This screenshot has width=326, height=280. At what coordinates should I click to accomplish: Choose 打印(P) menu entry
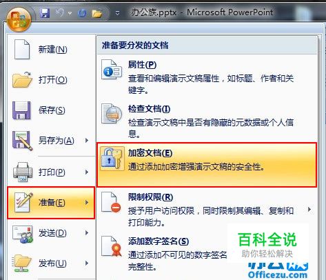coord(52,172)
